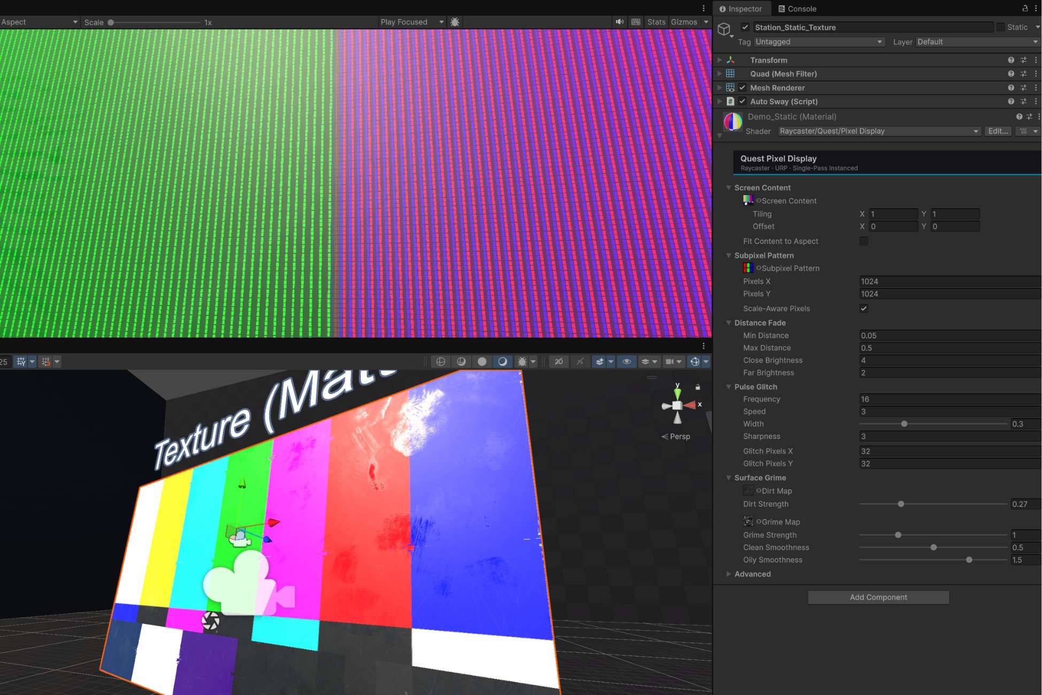Open the Game view shortcuts keyboard icon
1042x695 pixels.
[x=636, y=22]
